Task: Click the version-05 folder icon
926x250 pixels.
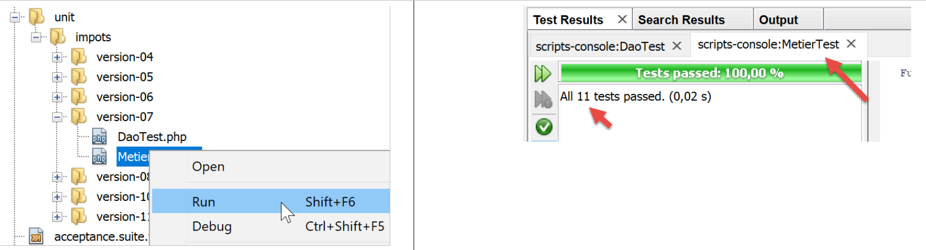Action: tap(79, 77)
